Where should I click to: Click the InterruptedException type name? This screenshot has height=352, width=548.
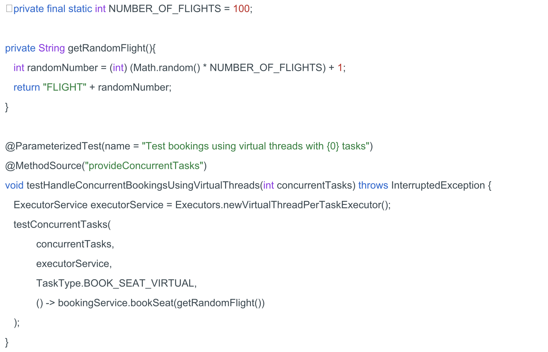(438, 185)
